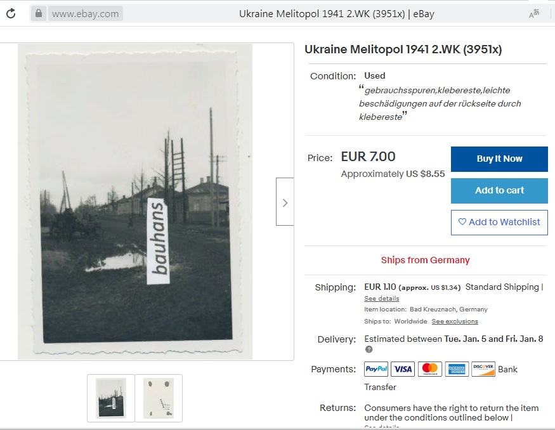Image resolution: width=555 pixels, height=430 pixels.
Task: Click the www.ebay.com address field
Action: tap(85, 14)
